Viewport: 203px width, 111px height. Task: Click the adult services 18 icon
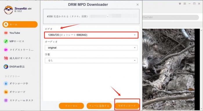tap(6, 58)
